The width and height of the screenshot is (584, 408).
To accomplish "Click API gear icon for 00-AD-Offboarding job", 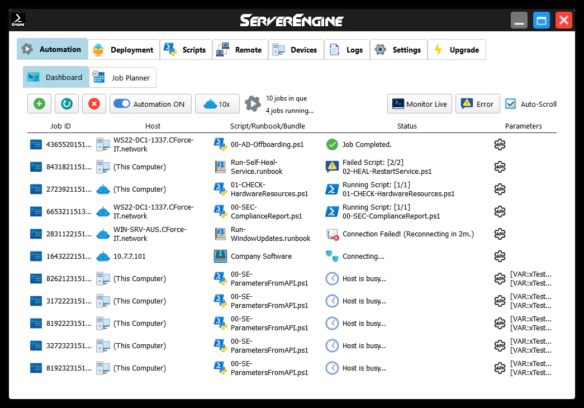I will (500, 145).
